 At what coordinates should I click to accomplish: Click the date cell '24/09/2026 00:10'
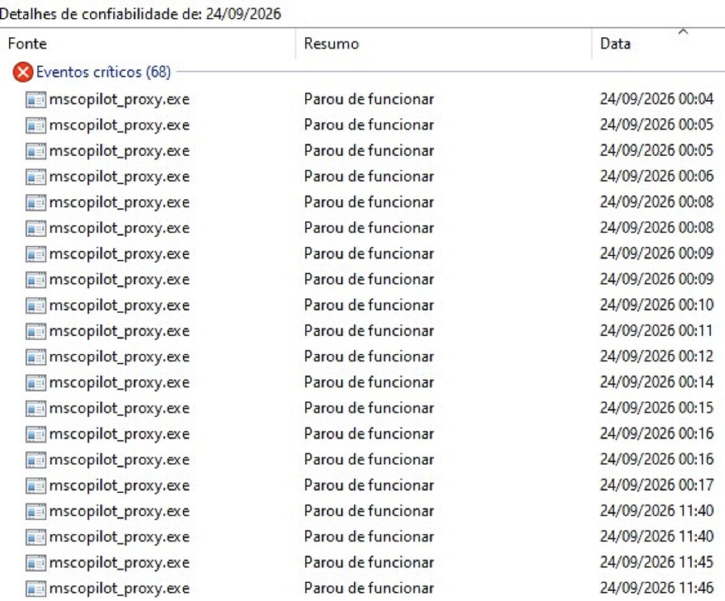coord(657,305)
